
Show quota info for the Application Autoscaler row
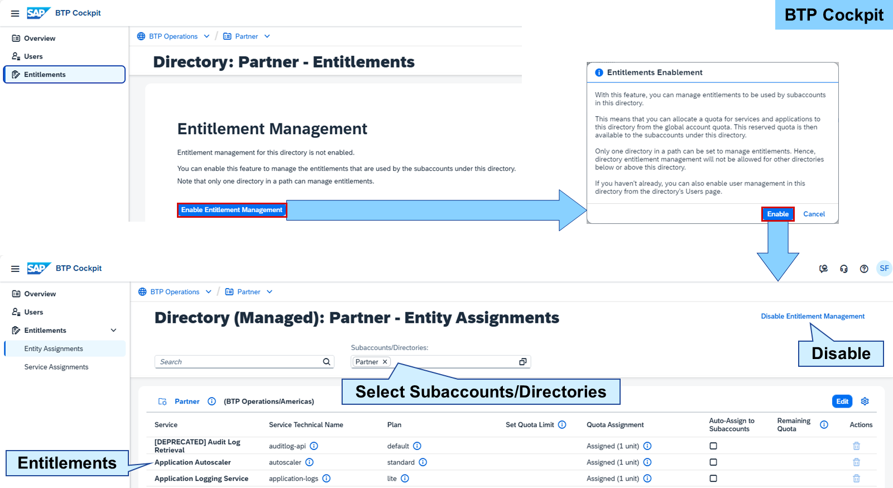tap(647, 462)
